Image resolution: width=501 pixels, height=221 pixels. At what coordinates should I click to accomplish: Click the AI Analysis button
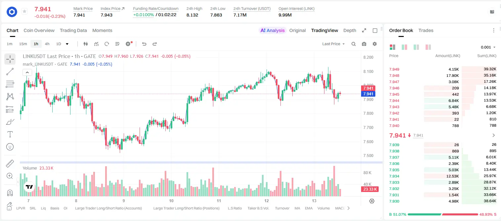click(272, 30)
